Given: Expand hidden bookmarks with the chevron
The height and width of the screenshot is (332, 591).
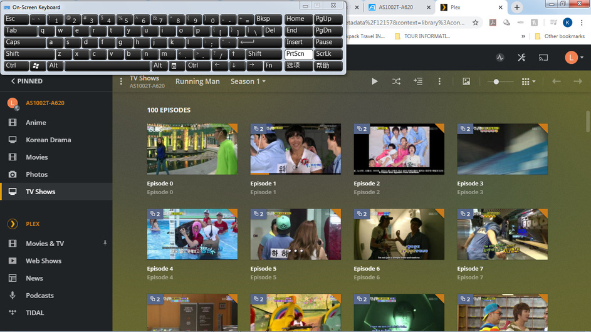Looking at the screenshot, I should (x=523, y=36).
